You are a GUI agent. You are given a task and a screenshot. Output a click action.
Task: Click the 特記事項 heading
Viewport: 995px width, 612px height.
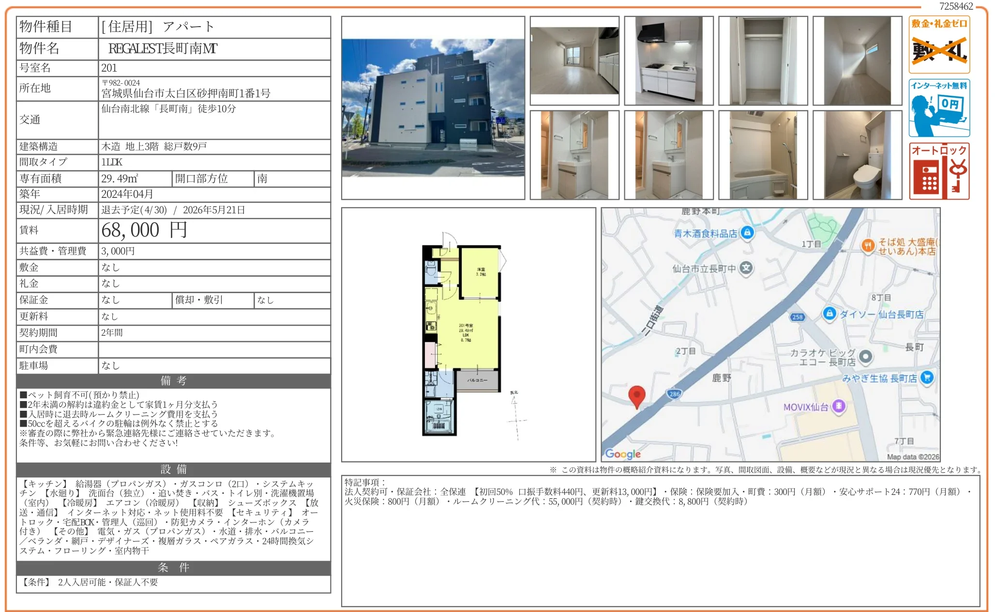coord(364,482)
